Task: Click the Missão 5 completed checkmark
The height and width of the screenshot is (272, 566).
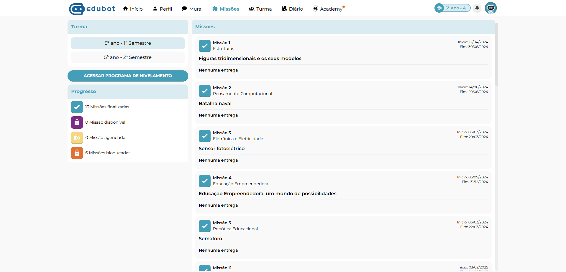Action: pos(205,226)
